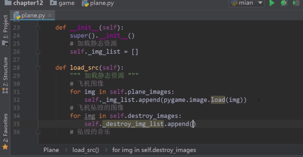Click load_src() in the bottom breadcrumb
Image resolution: width=303 pixels, height=157 pixels.
(x=85, y=150)
